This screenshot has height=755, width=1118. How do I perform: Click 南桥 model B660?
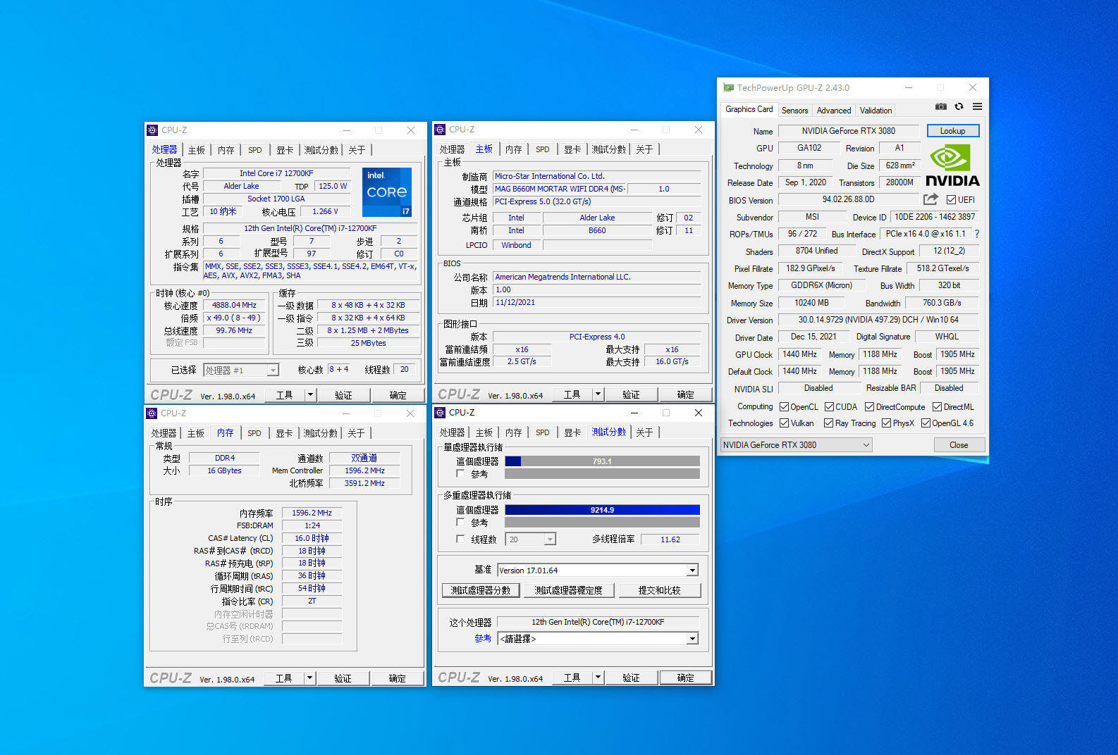pyautogui.click(x=597, y=230)
